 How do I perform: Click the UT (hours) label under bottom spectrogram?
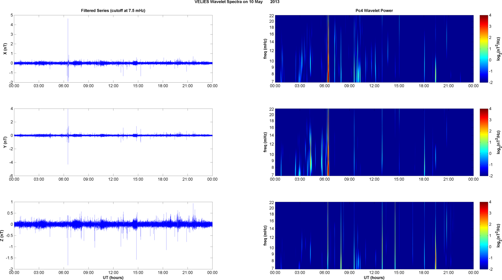[374, 278]
